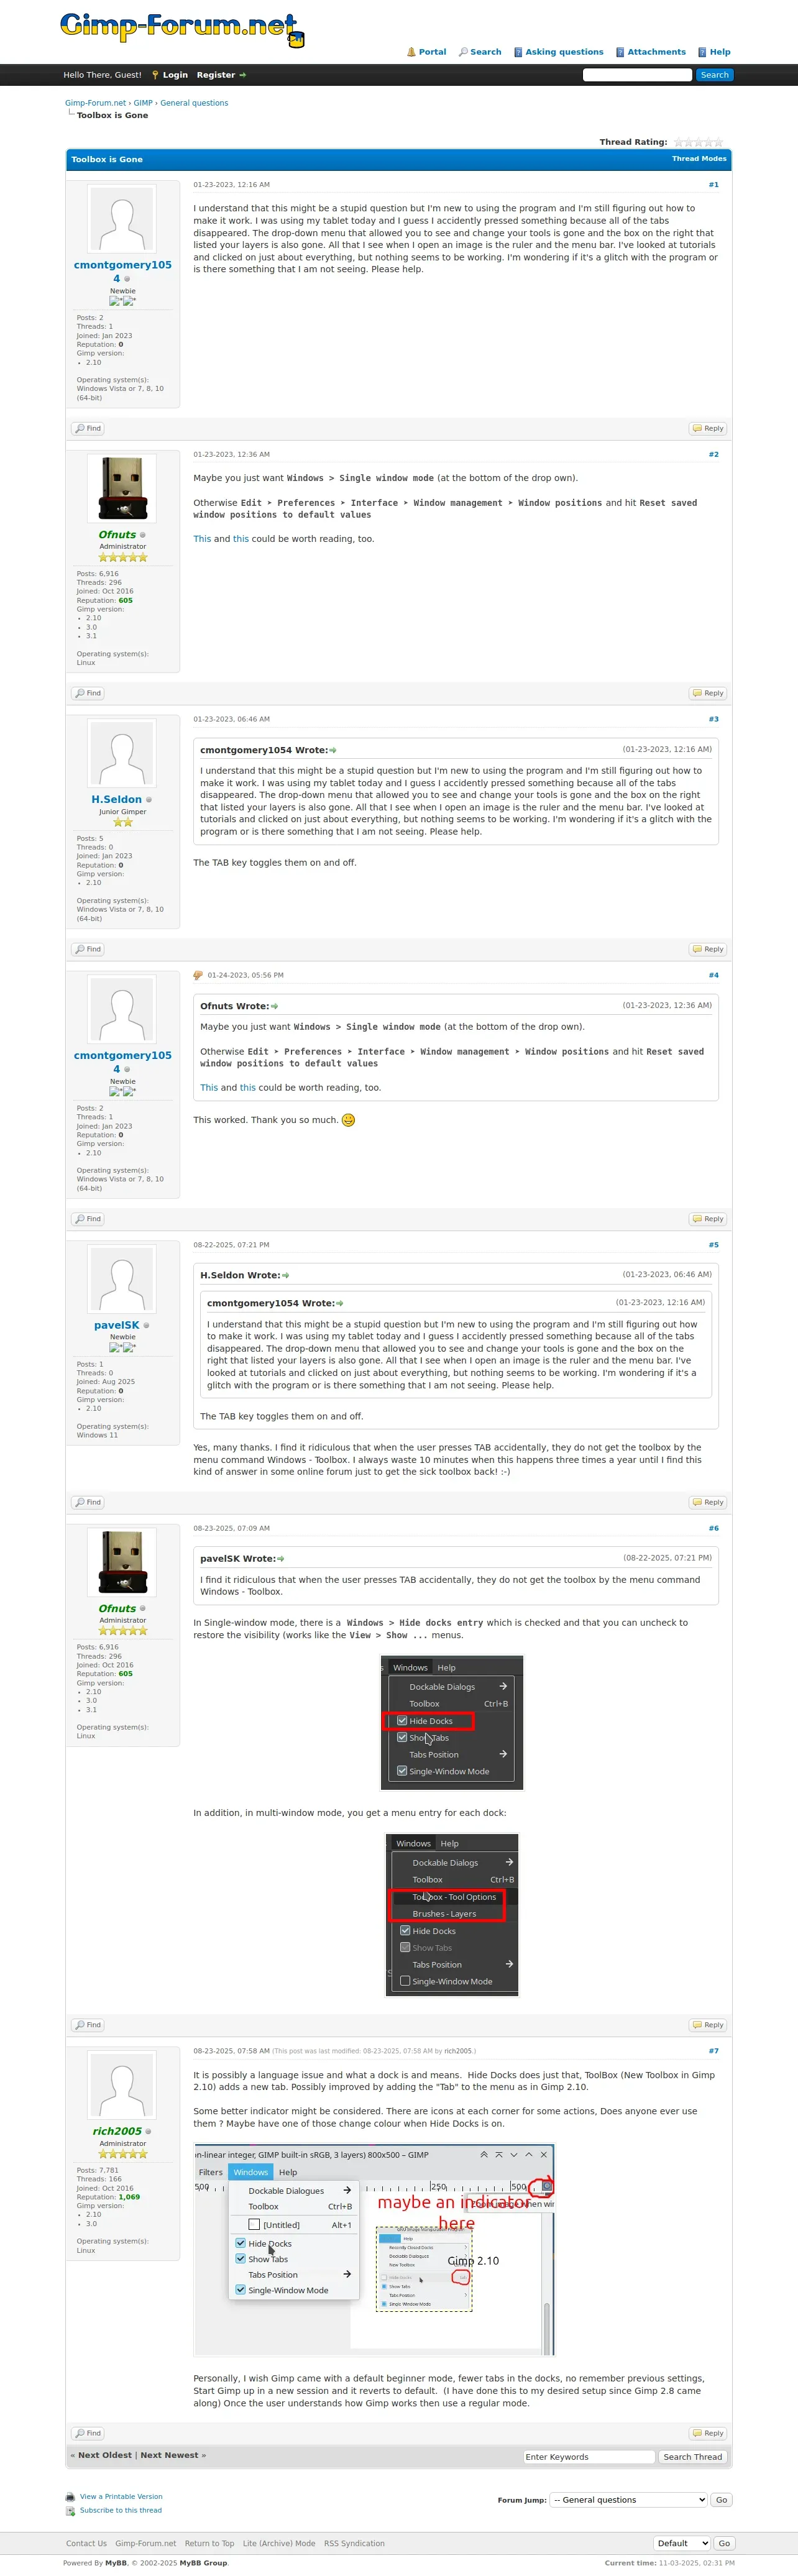Open the post #2 permalink
Viewport: 798px width, 2576px height.
(713, 455)
